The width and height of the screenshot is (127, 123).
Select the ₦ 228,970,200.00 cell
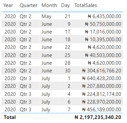point(102,102)
